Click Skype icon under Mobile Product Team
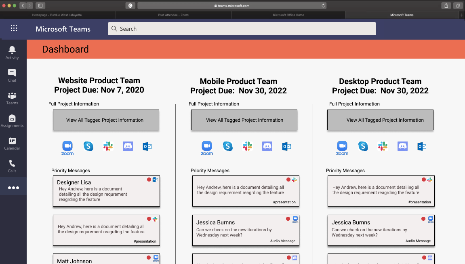This screenshot has height=264, width=465. [228, 146]
